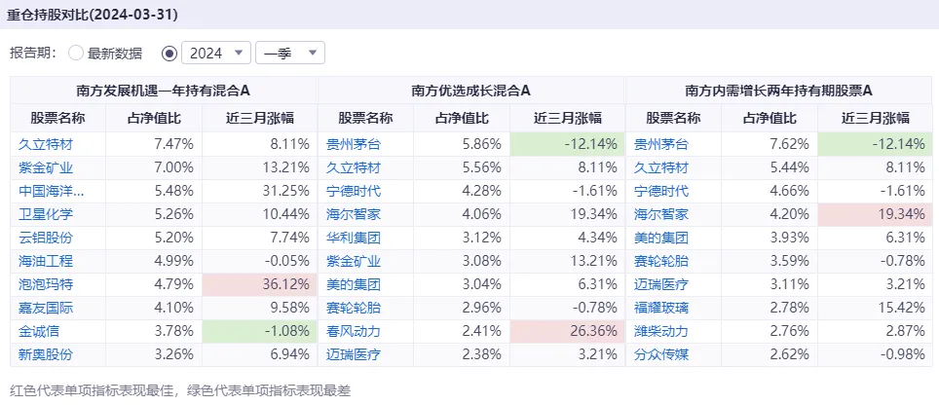Open 福耀玻璃 stock link

pos(660,308)
